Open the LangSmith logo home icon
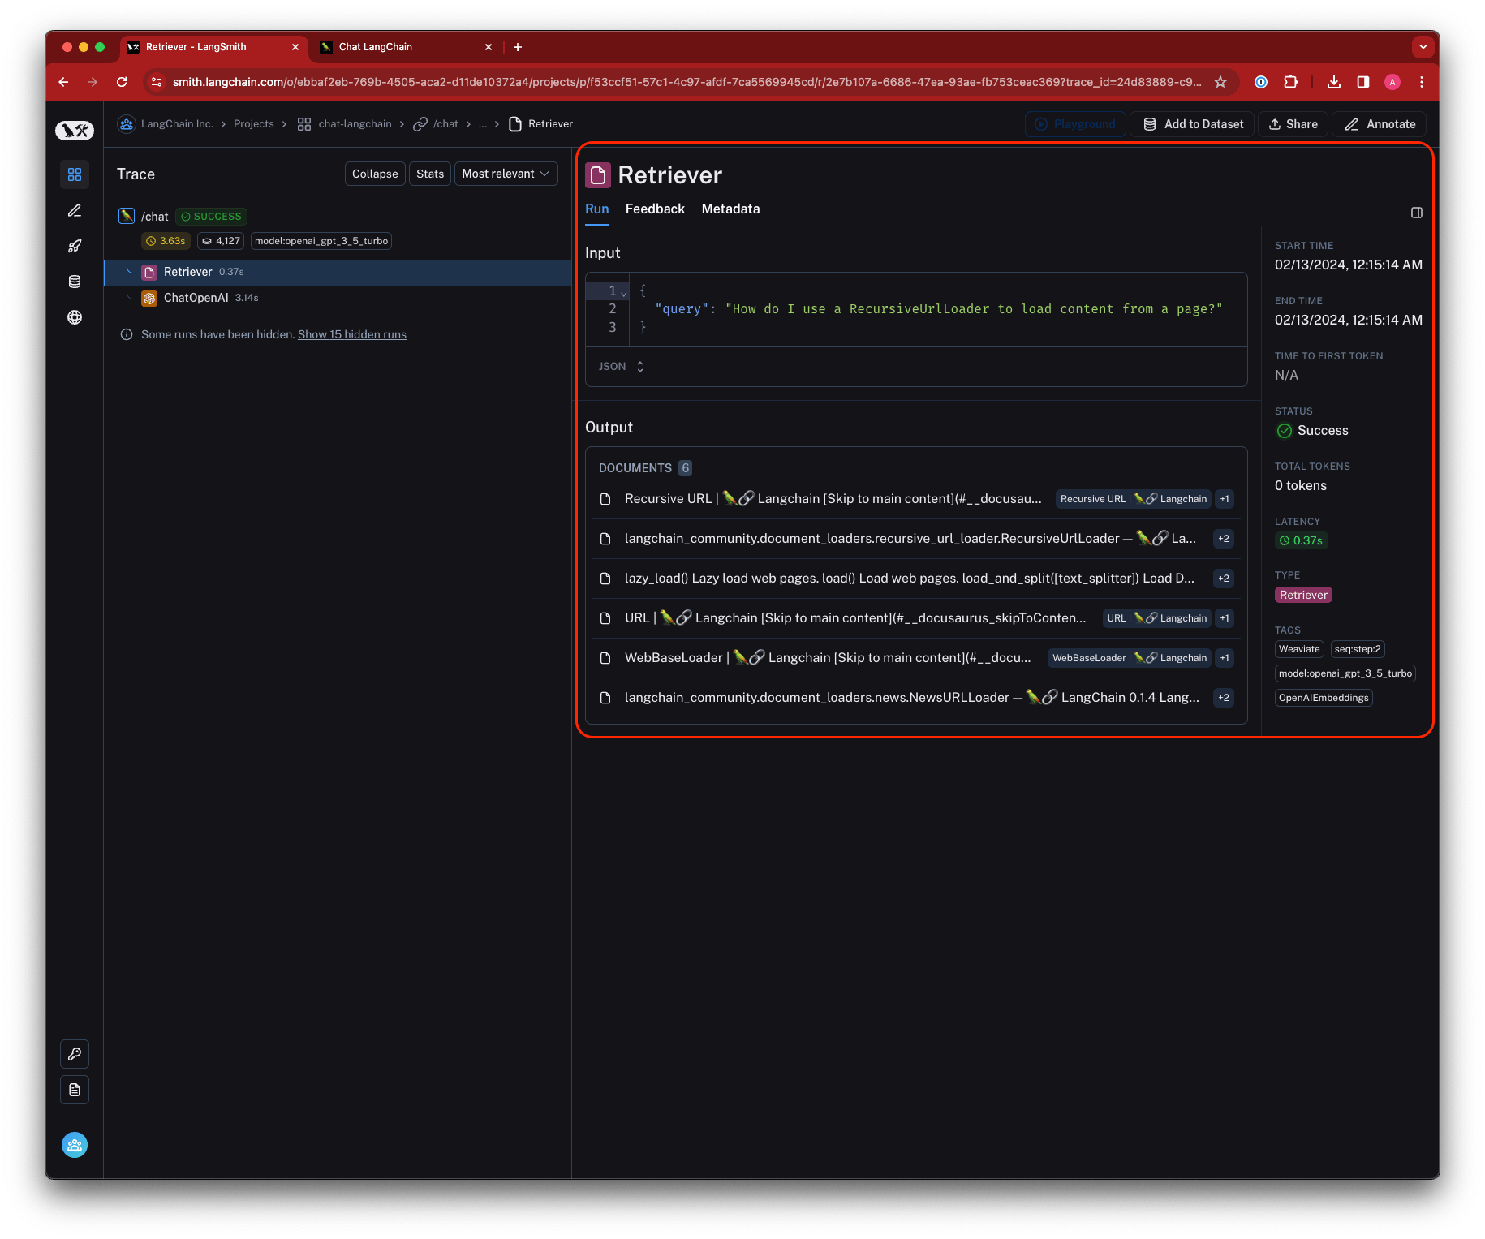The width and height of the screenshot is (1485, 1239). tap(75, 130)
